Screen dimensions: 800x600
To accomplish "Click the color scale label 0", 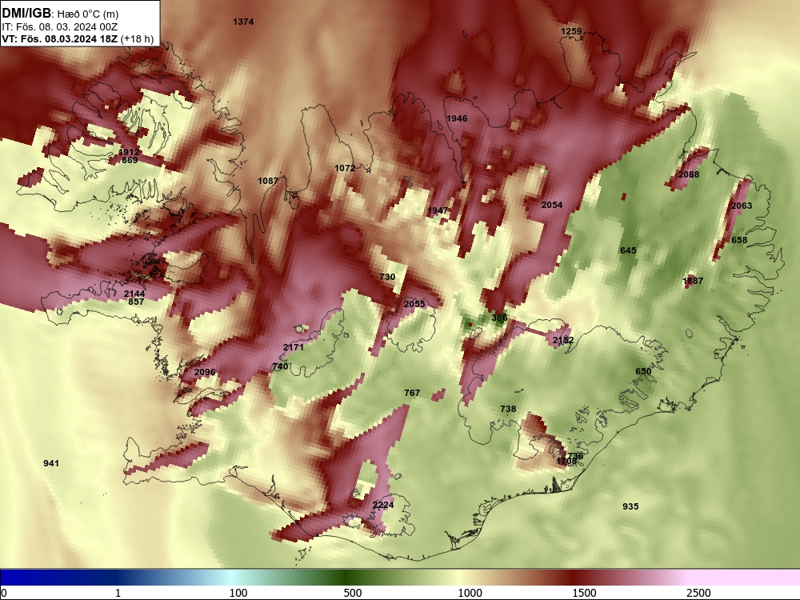I will (x=4, y=593).
